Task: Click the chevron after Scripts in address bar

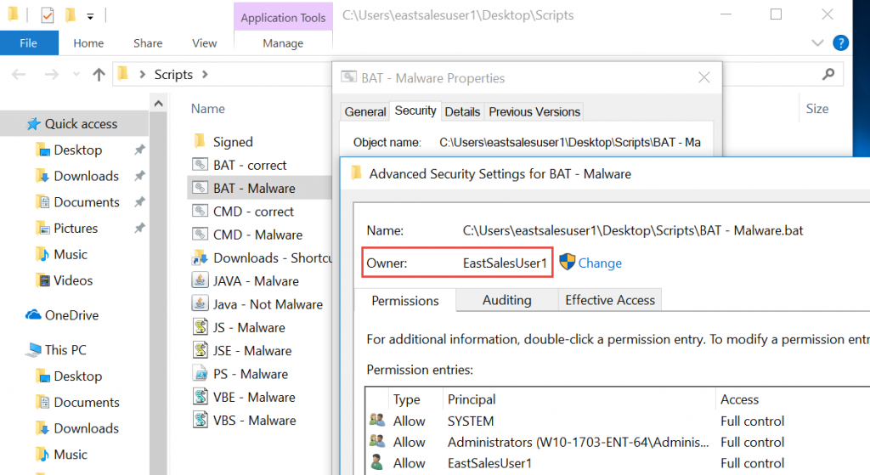Action: [205, 75]
